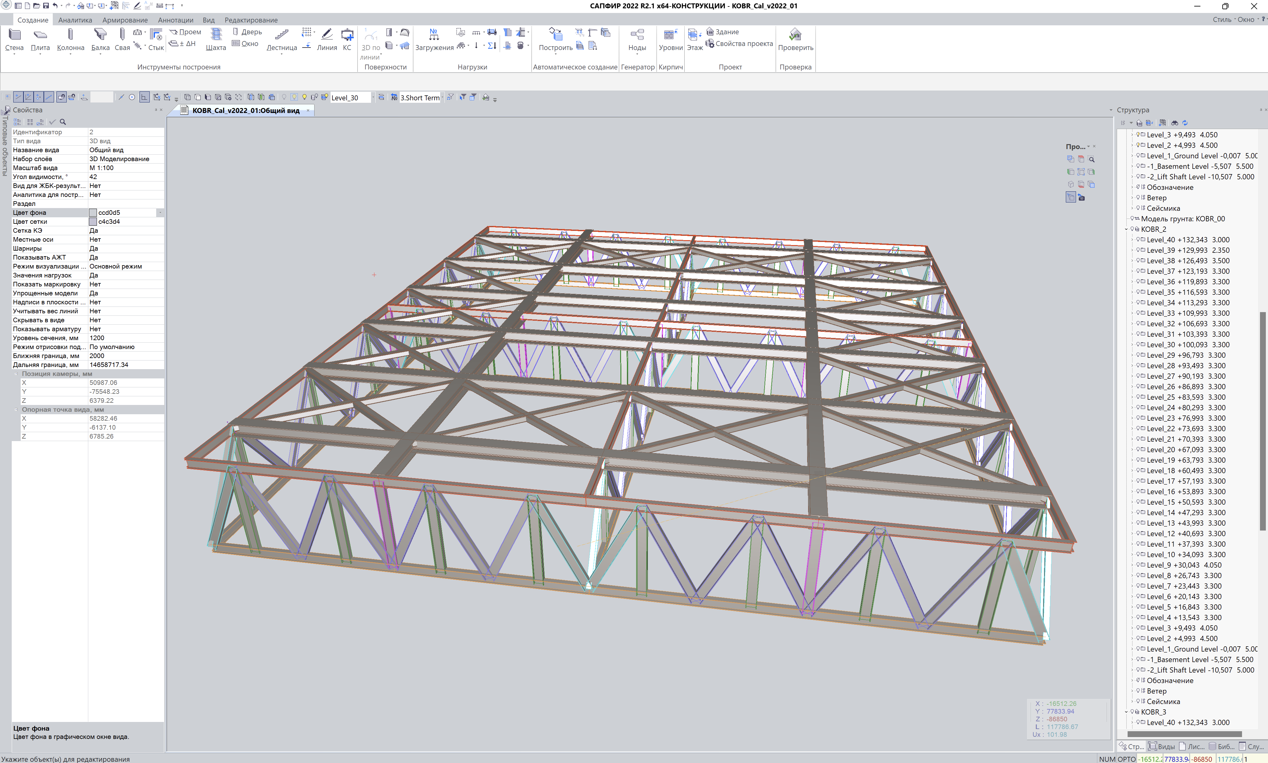The image size is (1268, 763).
Task: Click the Цвет фона ccd0d5 color swatch
Action: [x=93, y=212]
